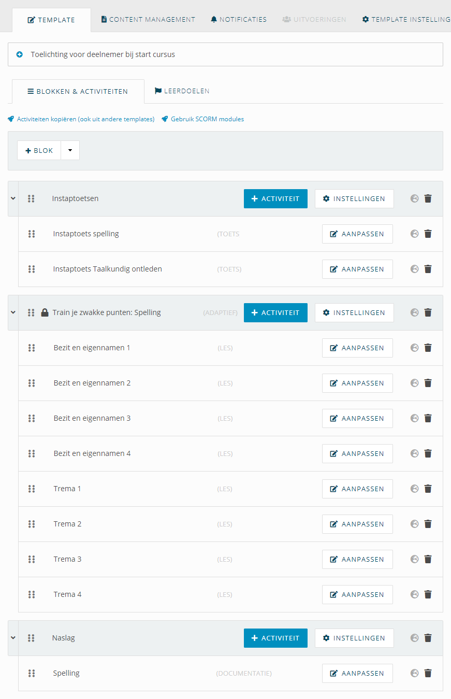Click trash icon for Instaptoets spelling

pos(428,234)
